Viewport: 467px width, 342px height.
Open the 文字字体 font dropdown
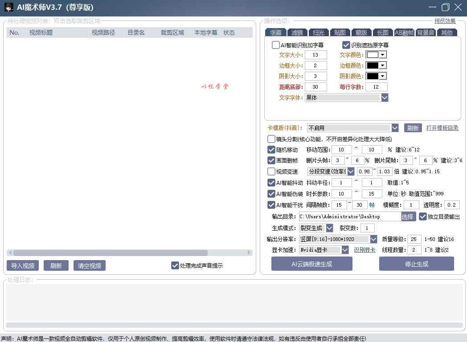(385, 98)
